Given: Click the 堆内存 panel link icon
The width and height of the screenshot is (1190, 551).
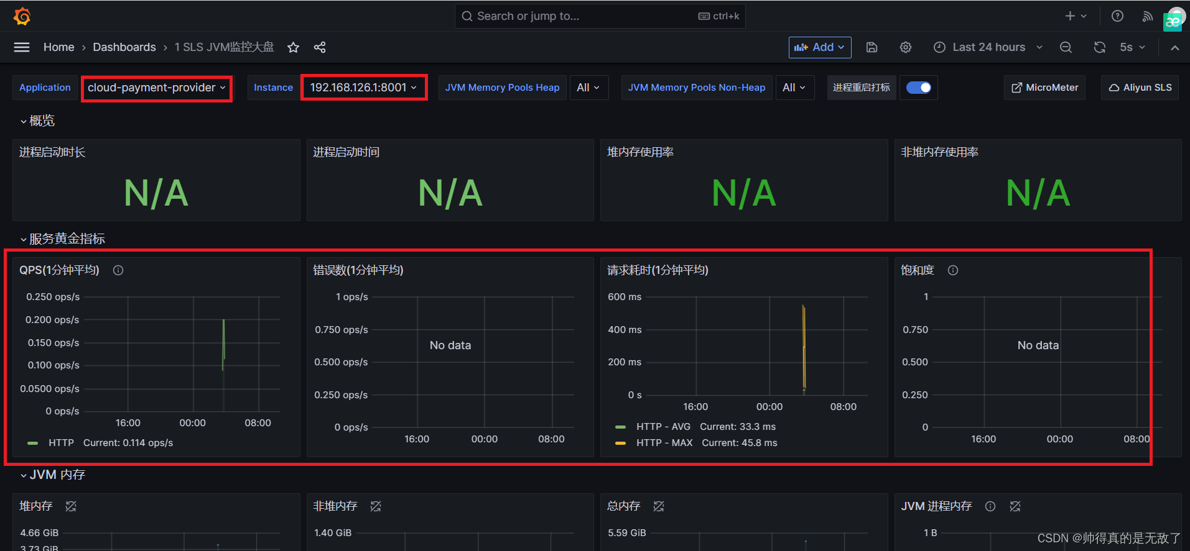Looking at the screenshot, I should click(x=71, y=506).
